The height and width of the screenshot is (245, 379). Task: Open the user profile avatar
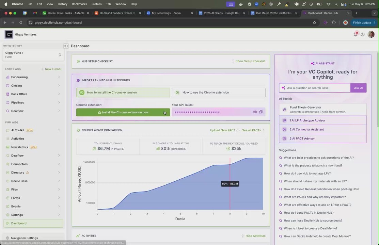(371, 34)
